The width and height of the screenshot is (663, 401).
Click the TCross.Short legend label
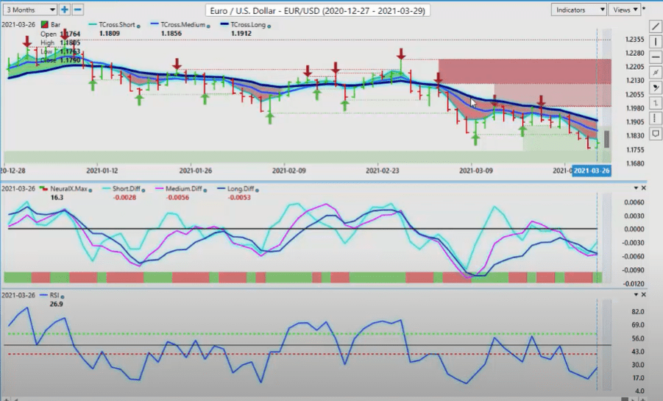(116, 24)
